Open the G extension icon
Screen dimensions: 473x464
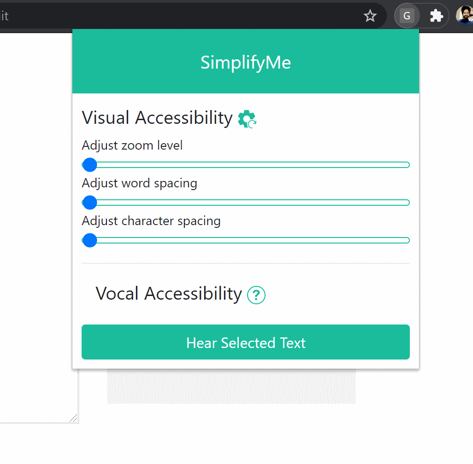click(x=407, y=16)
